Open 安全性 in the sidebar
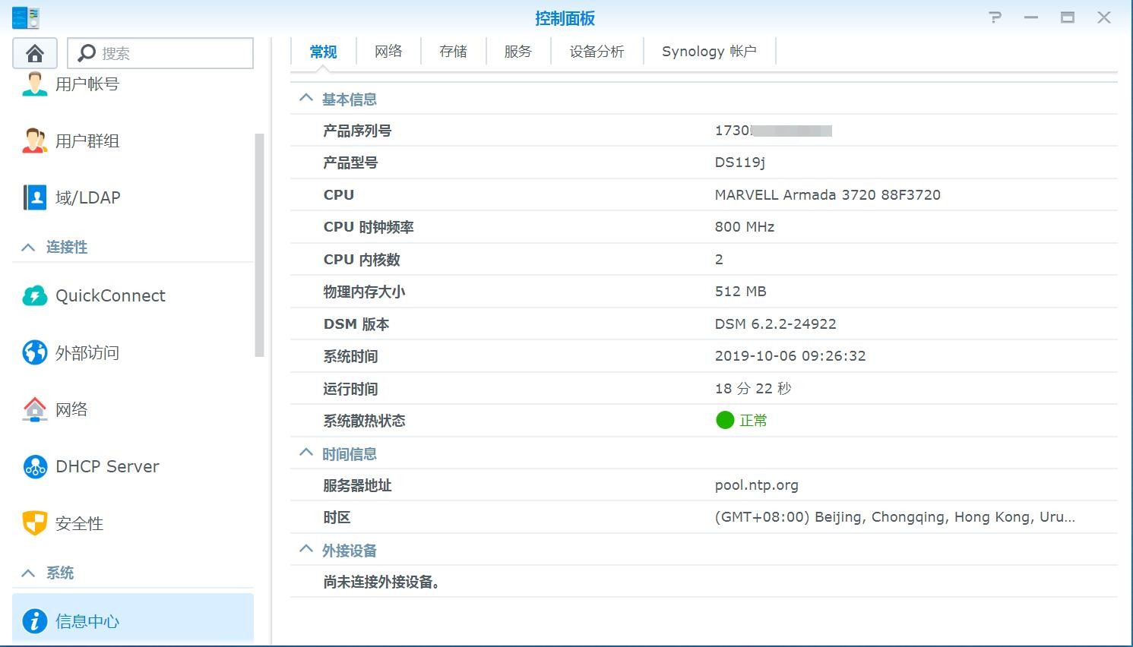Image resolution: width=1133 pixels, height=647 pixels. click(80, 524)
